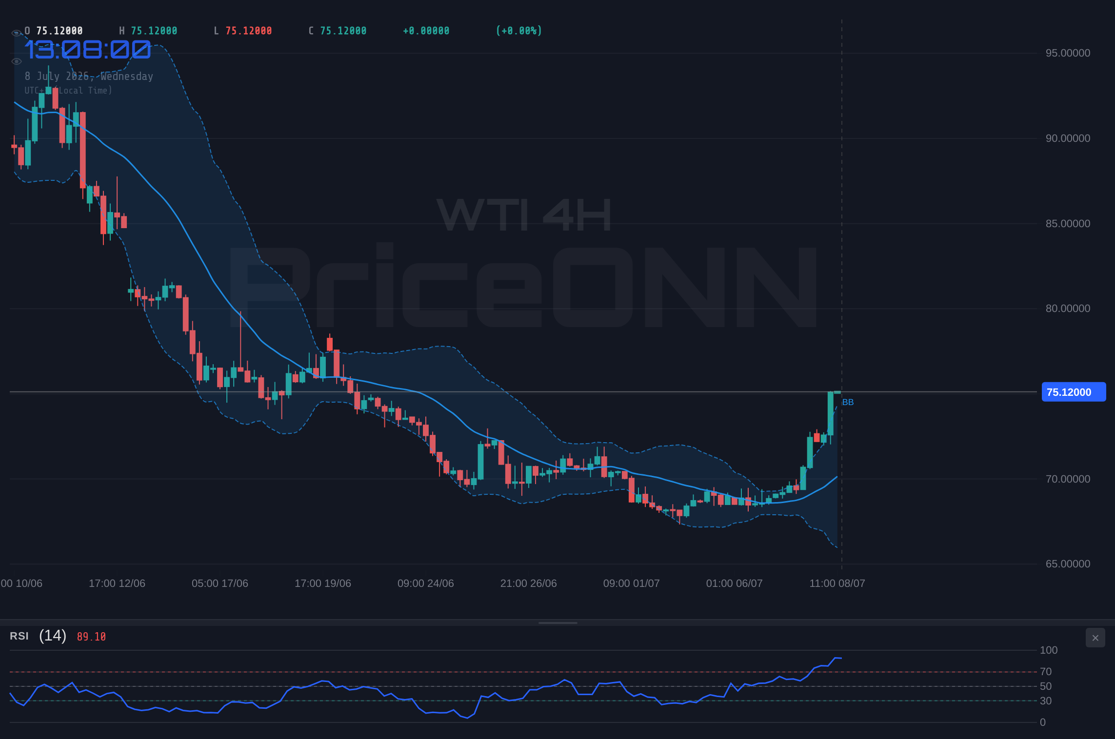The image size is (1115, 739).
Task: Click the price axis label 65.00000
Action: coord(1068,564)
